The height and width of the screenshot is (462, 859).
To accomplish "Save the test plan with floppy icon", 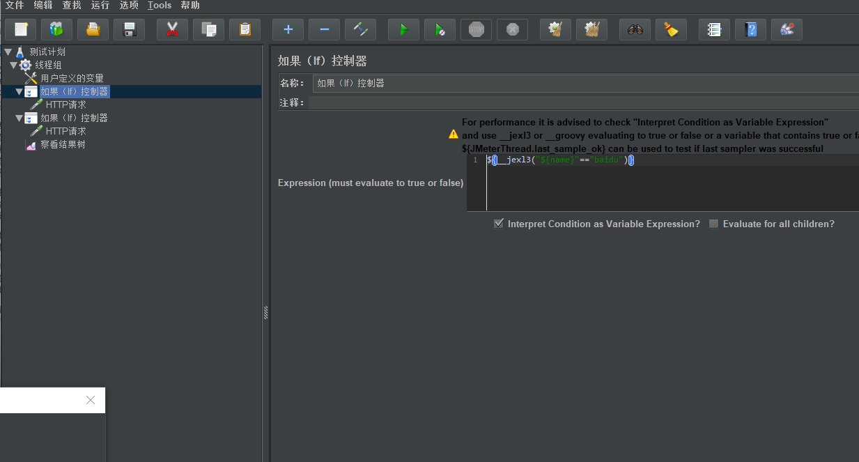I will 130,29.
